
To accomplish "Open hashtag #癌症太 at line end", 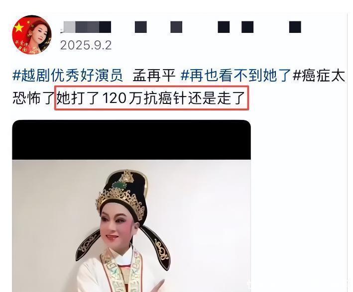I will click(x=319, y=75).
